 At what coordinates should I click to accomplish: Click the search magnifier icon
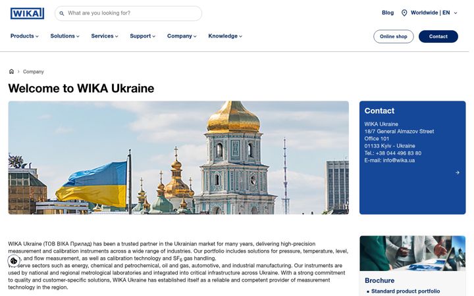[62, 13]
